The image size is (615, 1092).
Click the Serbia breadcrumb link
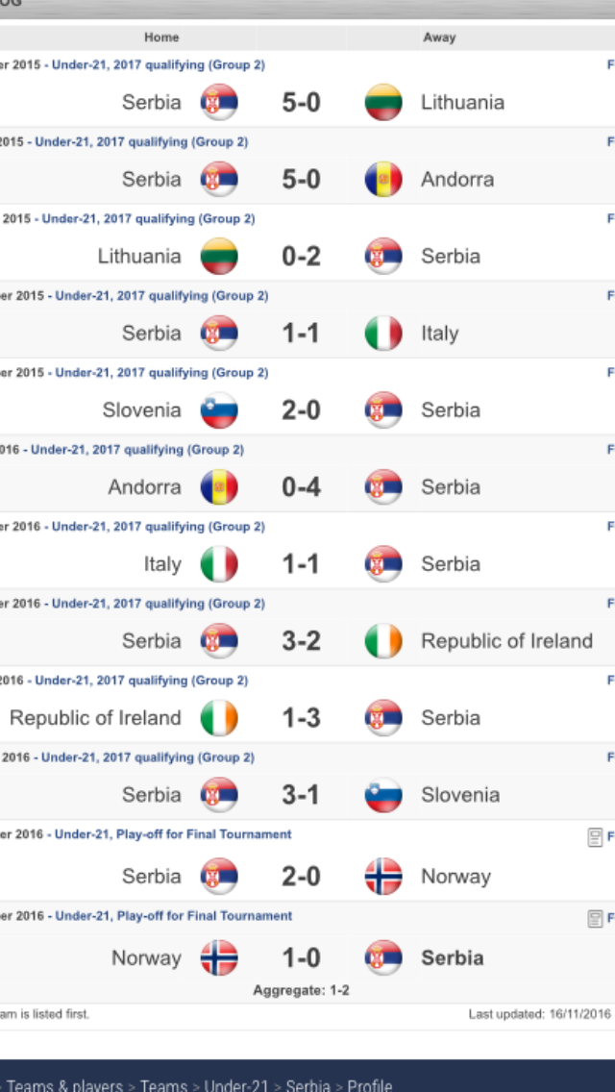pos(307,1085)
